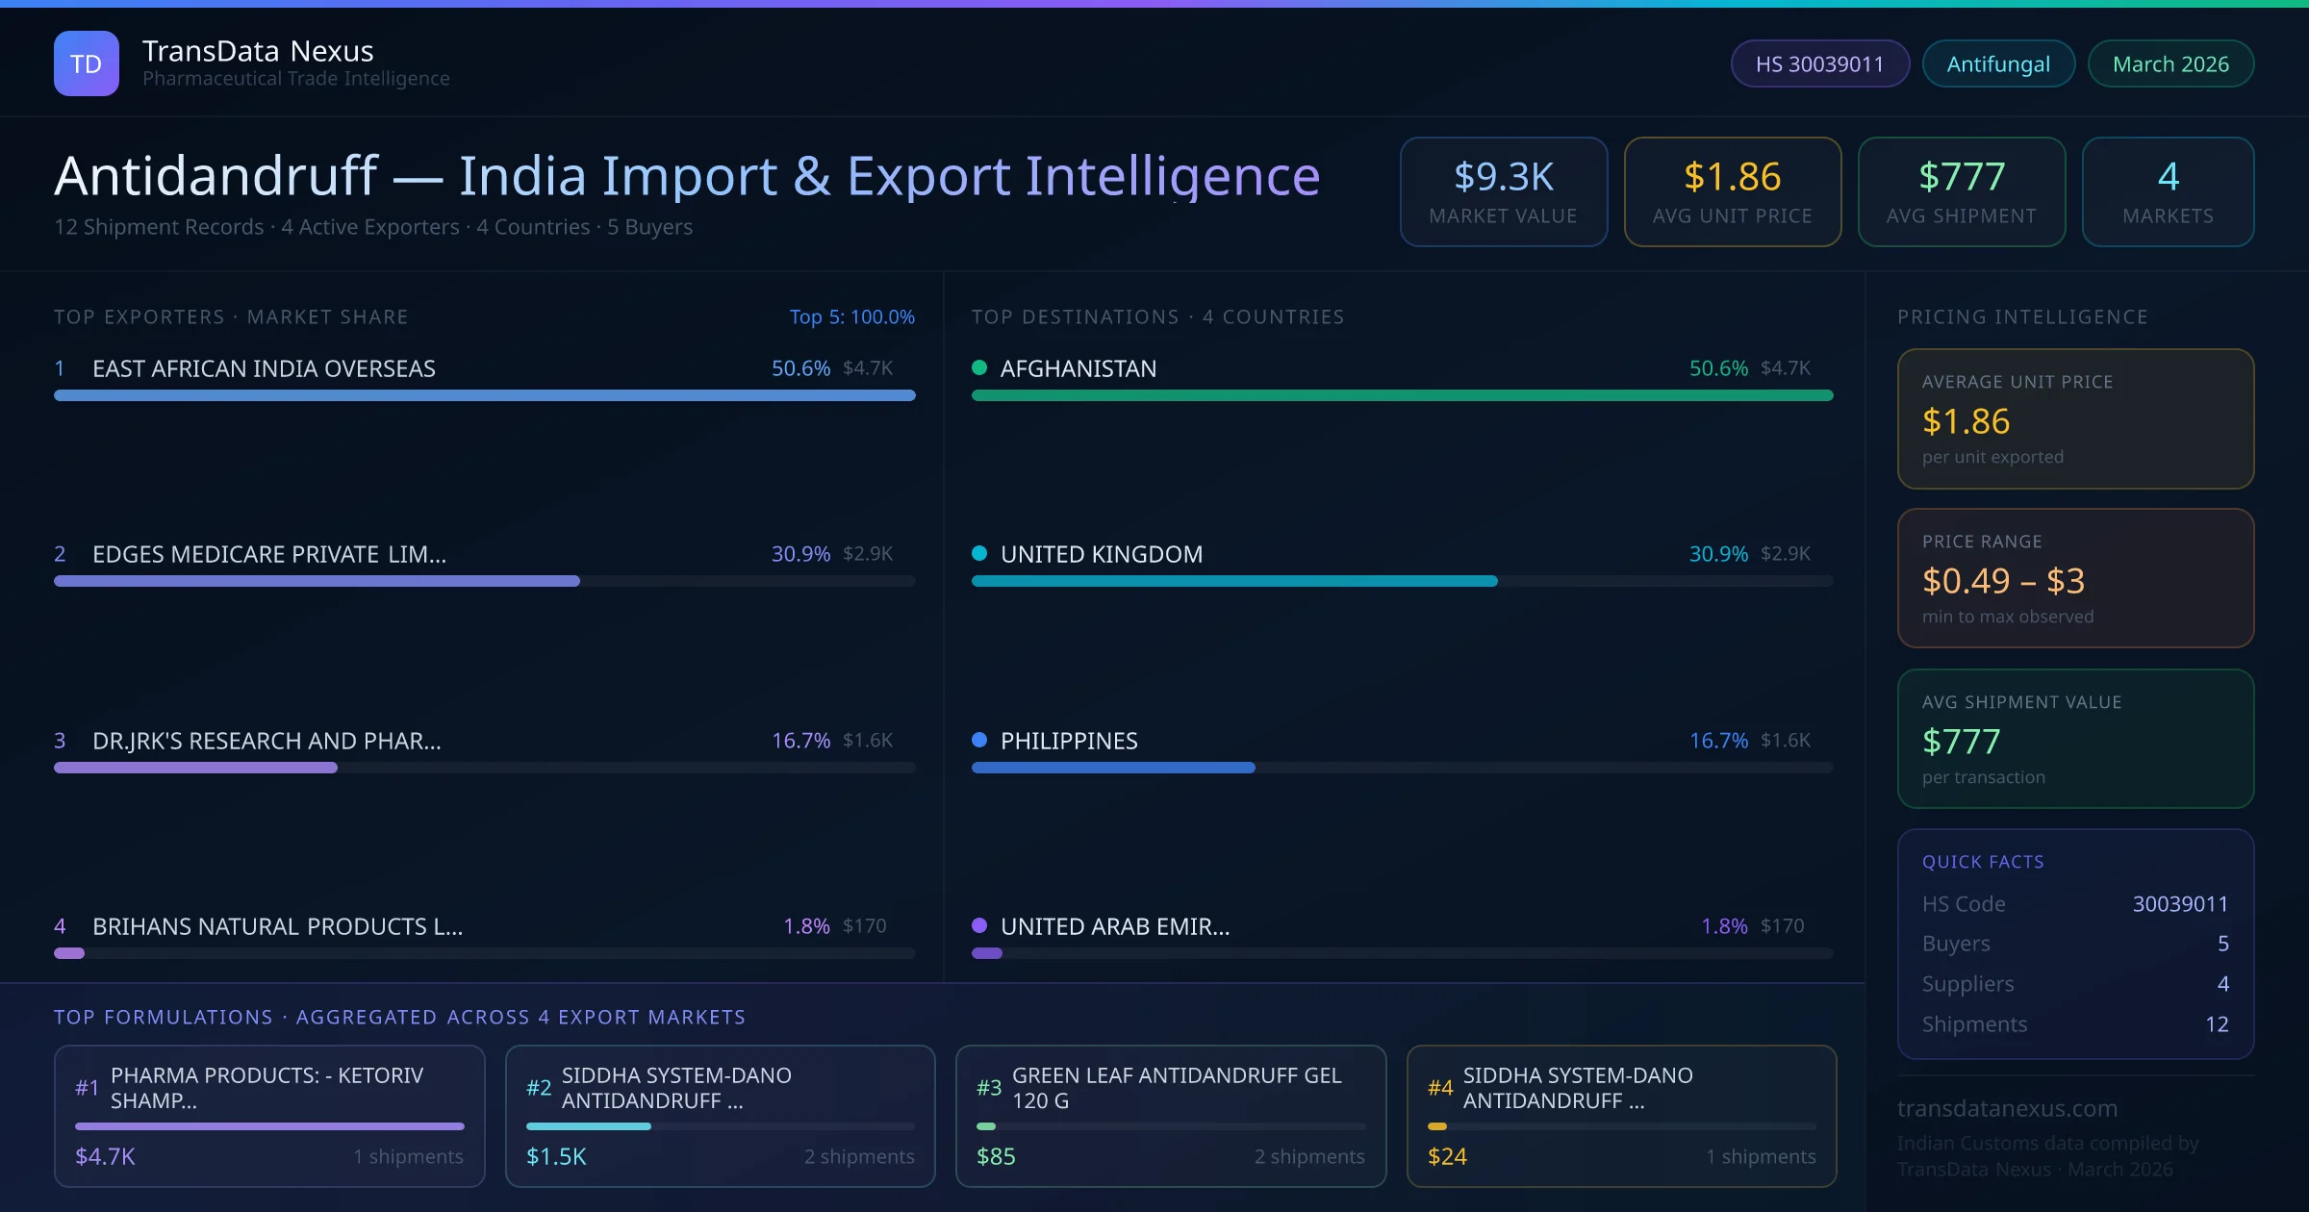The image size is (2309, 1212).
Task: Click the Price Range pricing card
Action: click(x=2075, y=578)
